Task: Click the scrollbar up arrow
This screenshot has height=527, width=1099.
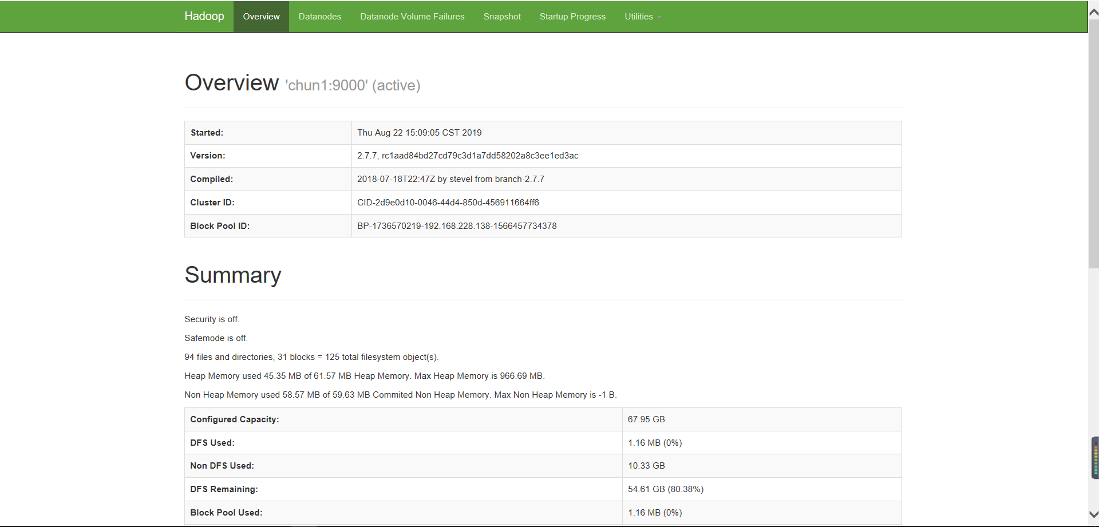Action: click(1093, 11)
